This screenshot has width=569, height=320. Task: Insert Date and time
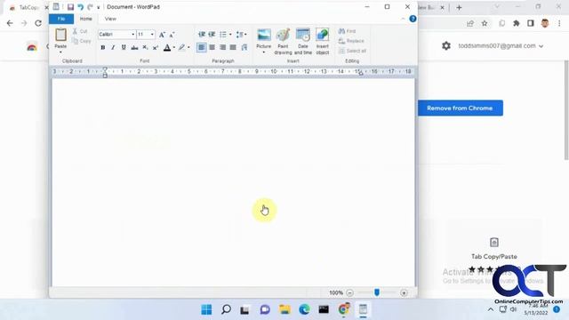(x=303, y=41)
